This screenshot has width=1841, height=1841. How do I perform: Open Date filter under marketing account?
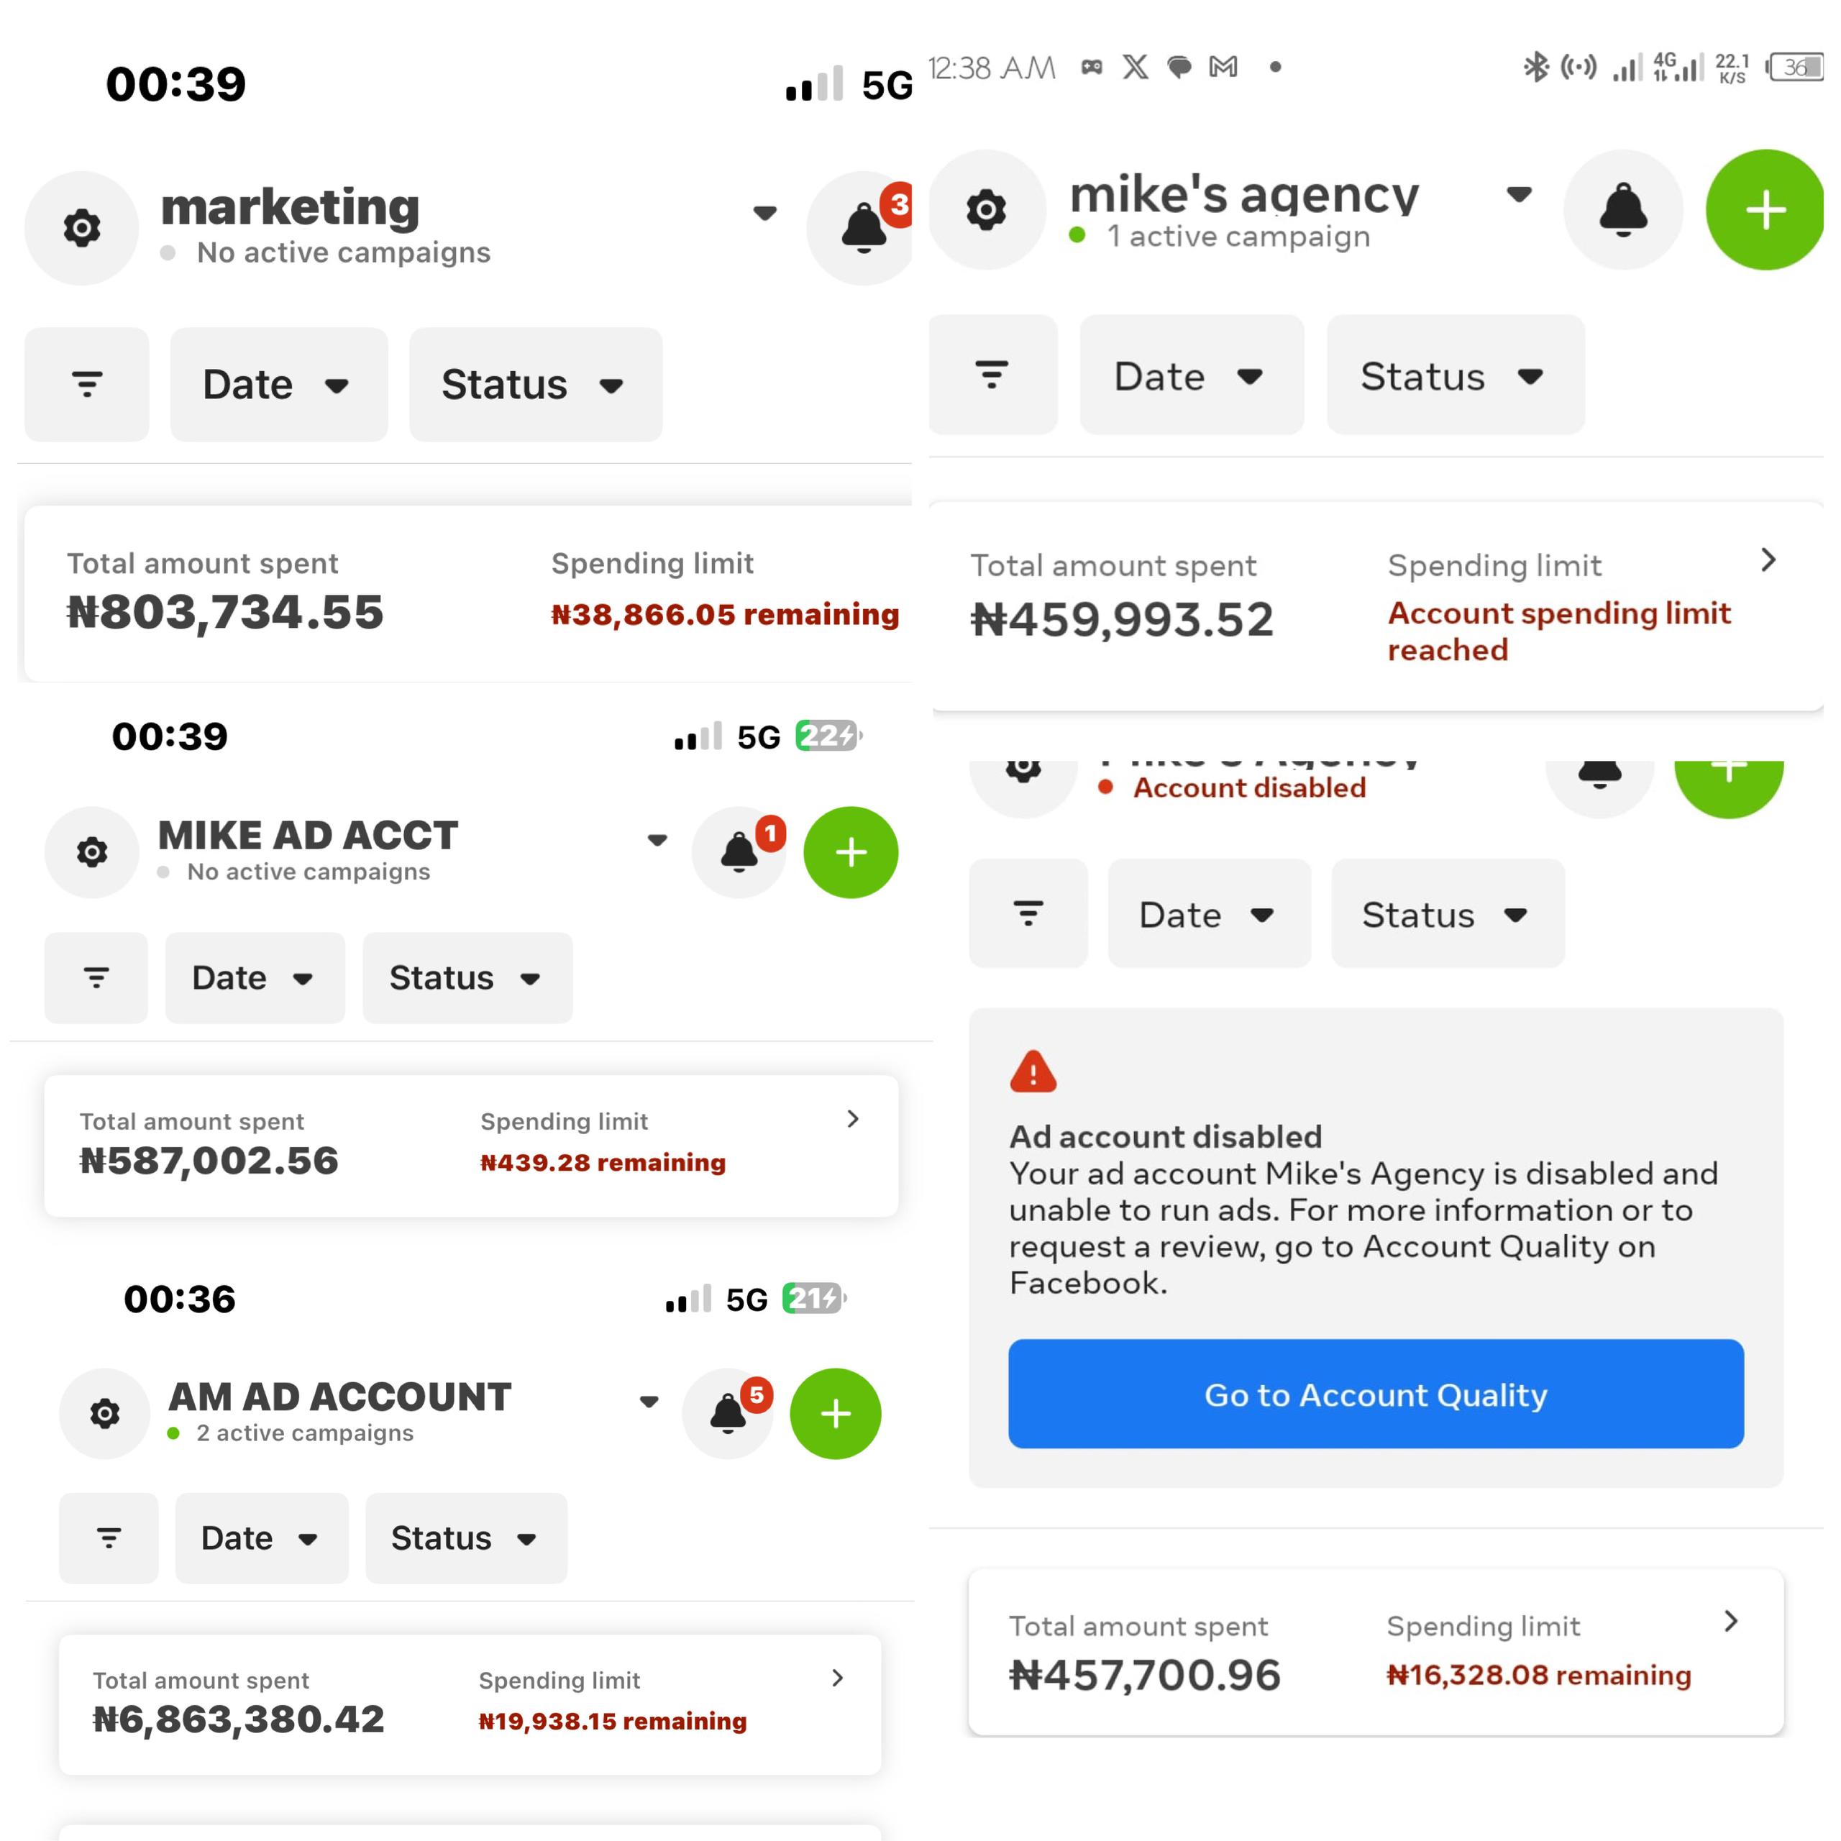(278, 385)
